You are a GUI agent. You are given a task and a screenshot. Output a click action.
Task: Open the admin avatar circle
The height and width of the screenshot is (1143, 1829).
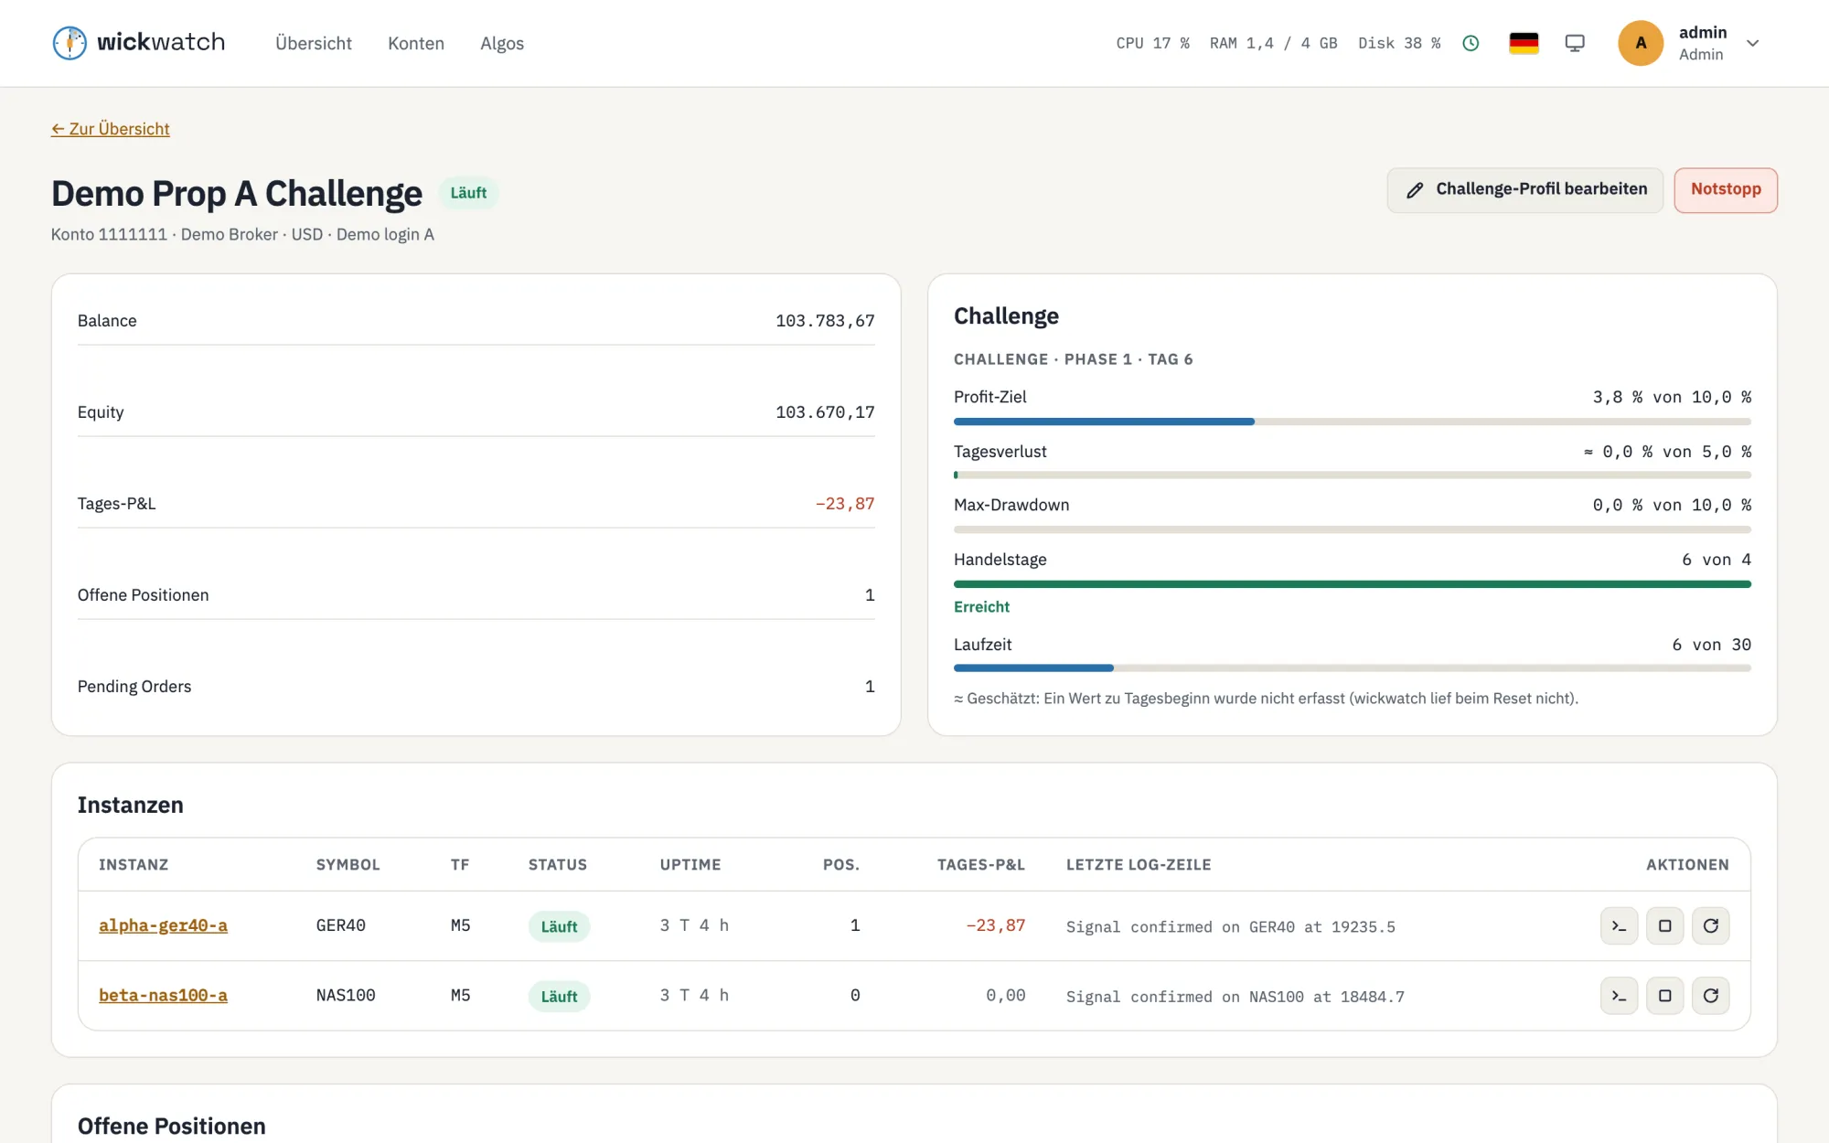pos(1641,43)
